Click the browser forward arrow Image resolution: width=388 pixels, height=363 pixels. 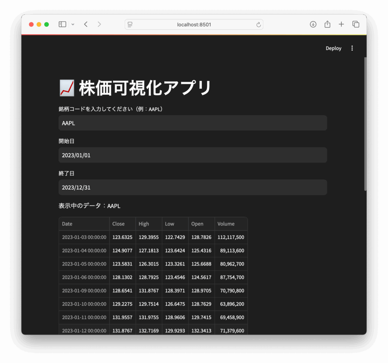tap(99, 24)
